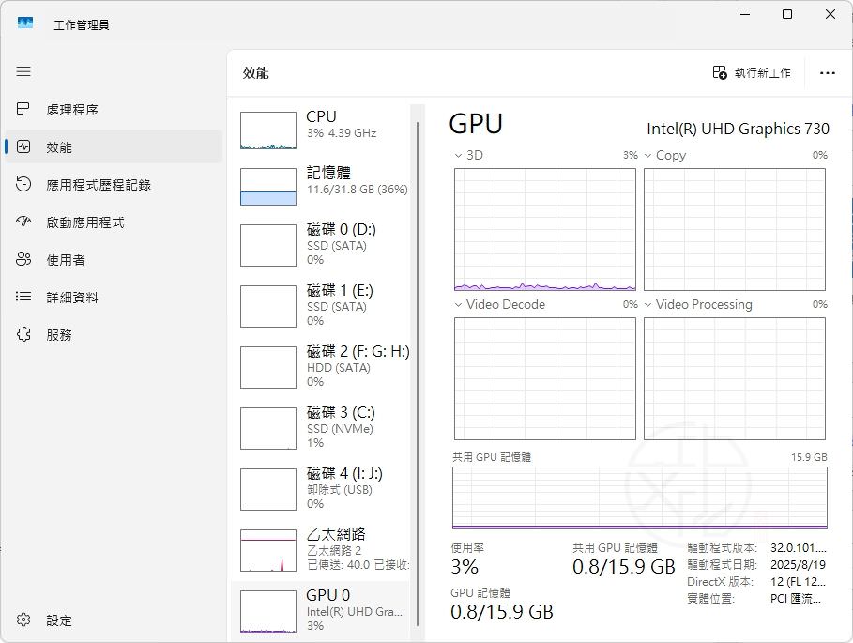Close the Task Manager window
The image size is (853, 643).
[830, 14]
